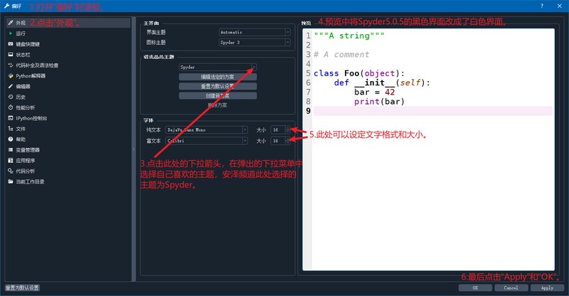Click the 'bar = 42' preview line
The width and height of the screenshot is (569, 296).
(375, 92)
